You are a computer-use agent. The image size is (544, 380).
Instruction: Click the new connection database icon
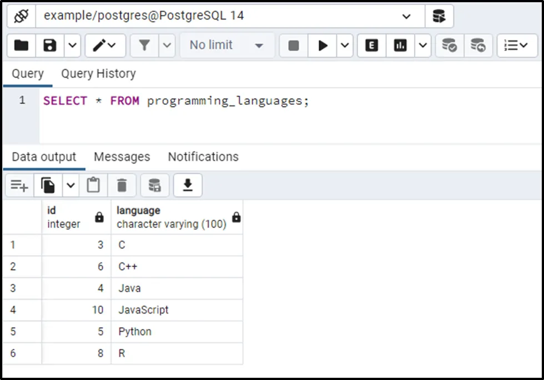tap(439, 16)
